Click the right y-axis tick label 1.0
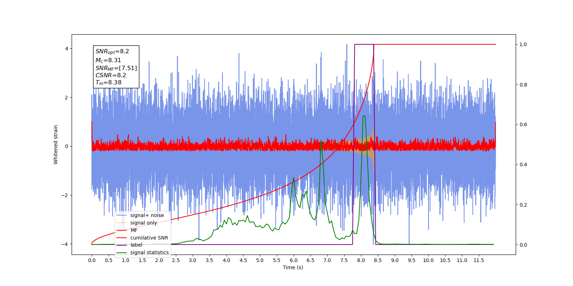This screenshot has width=573, height=286. [x=523, y=44]
